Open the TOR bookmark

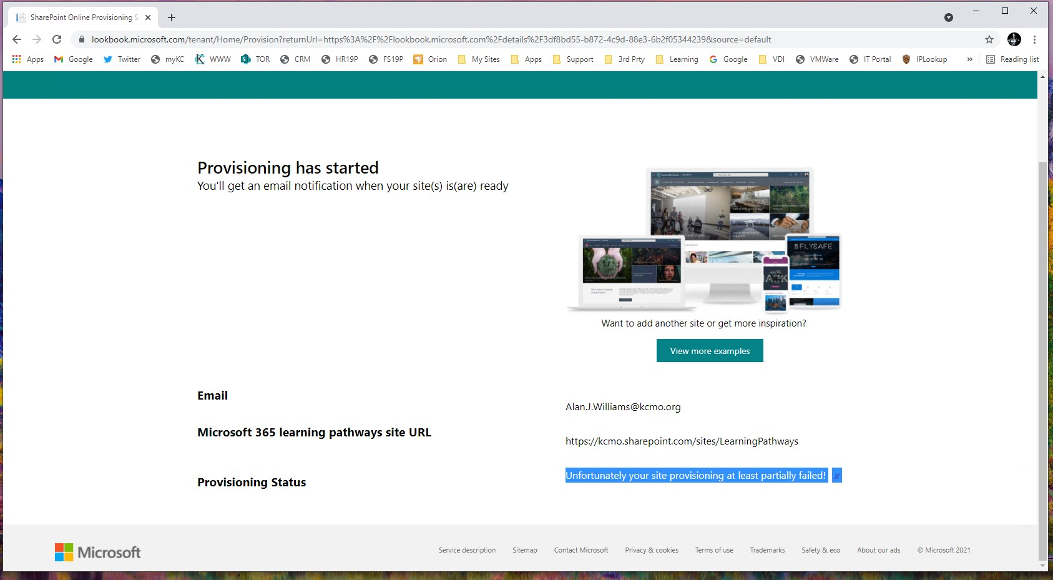click(255, 59)
